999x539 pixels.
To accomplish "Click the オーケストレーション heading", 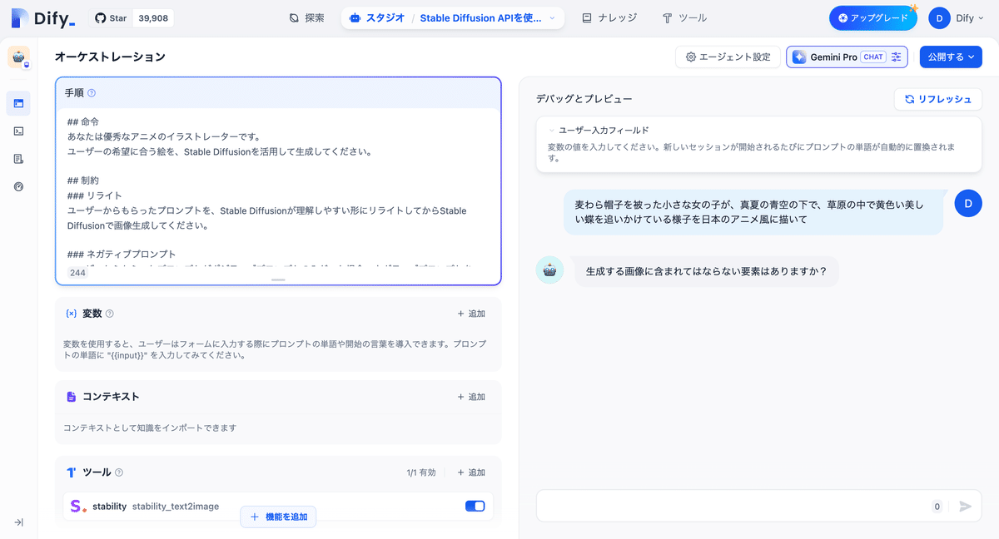I will coord(110,57).
